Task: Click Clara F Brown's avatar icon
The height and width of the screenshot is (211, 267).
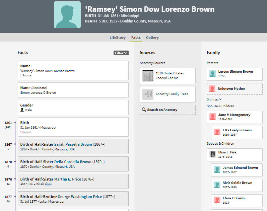Action: (x=217, y=200)
